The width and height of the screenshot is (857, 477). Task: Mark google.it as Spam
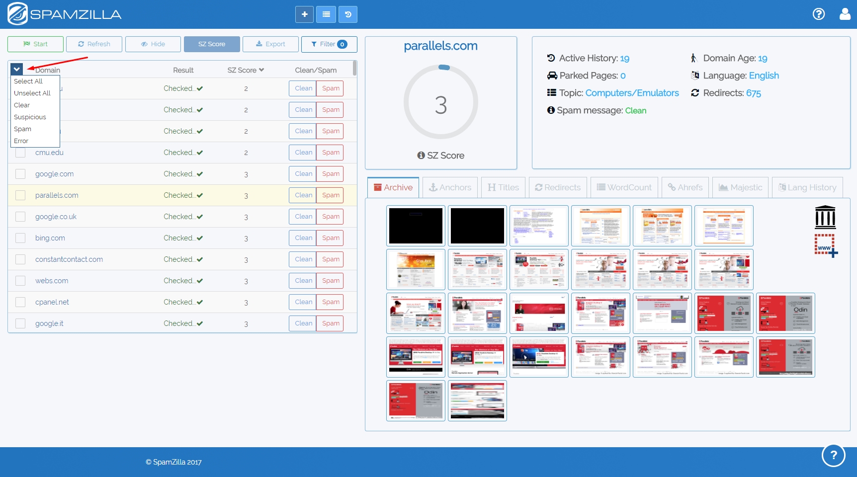[x=331, y=323]
